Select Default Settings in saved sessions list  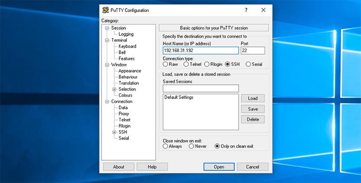(179, 97)
